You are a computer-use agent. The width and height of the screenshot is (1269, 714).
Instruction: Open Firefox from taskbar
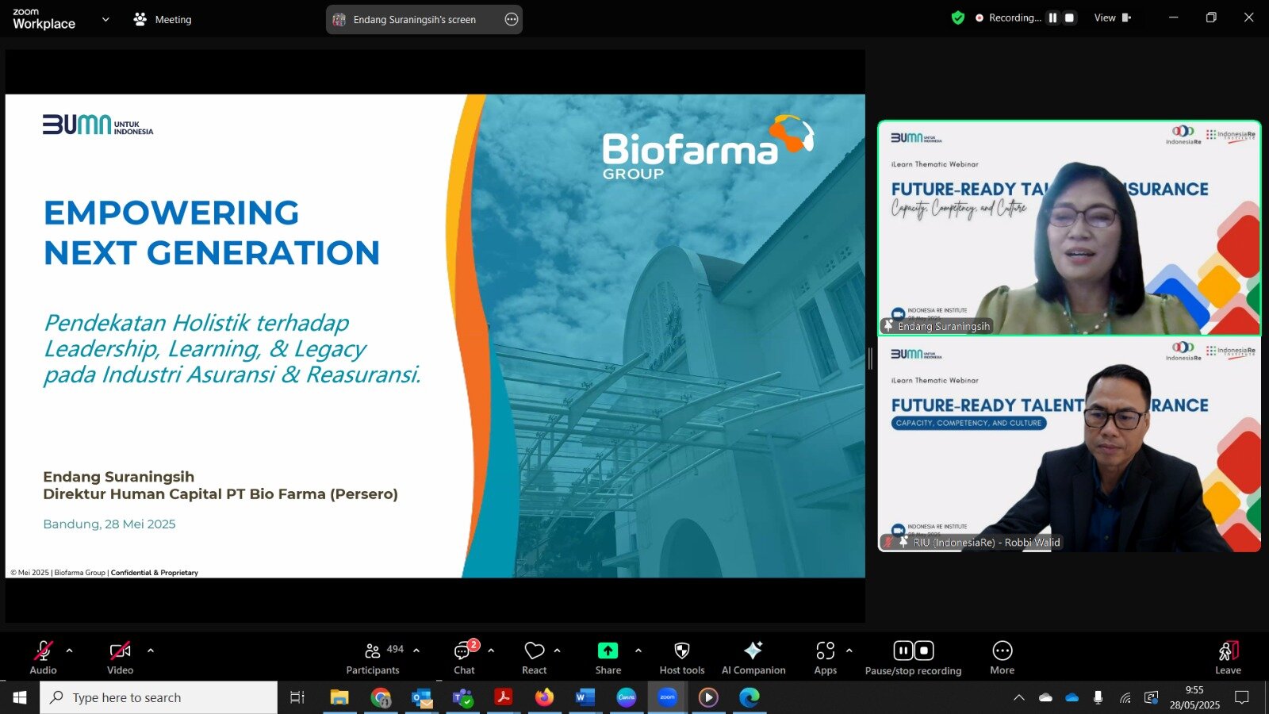pyautogui.click(x=544, y=697)
